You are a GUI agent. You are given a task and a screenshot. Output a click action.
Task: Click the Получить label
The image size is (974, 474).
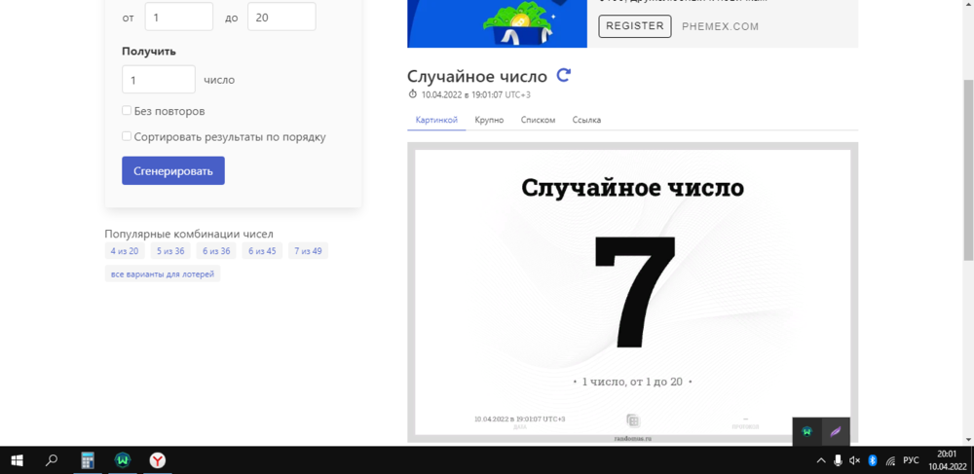point(148,52)
